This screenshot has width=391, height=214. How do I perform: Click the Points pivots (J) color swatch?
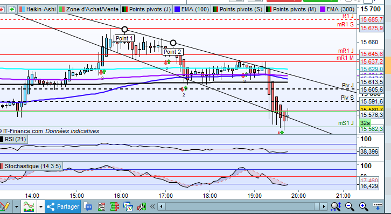point(125,10)
